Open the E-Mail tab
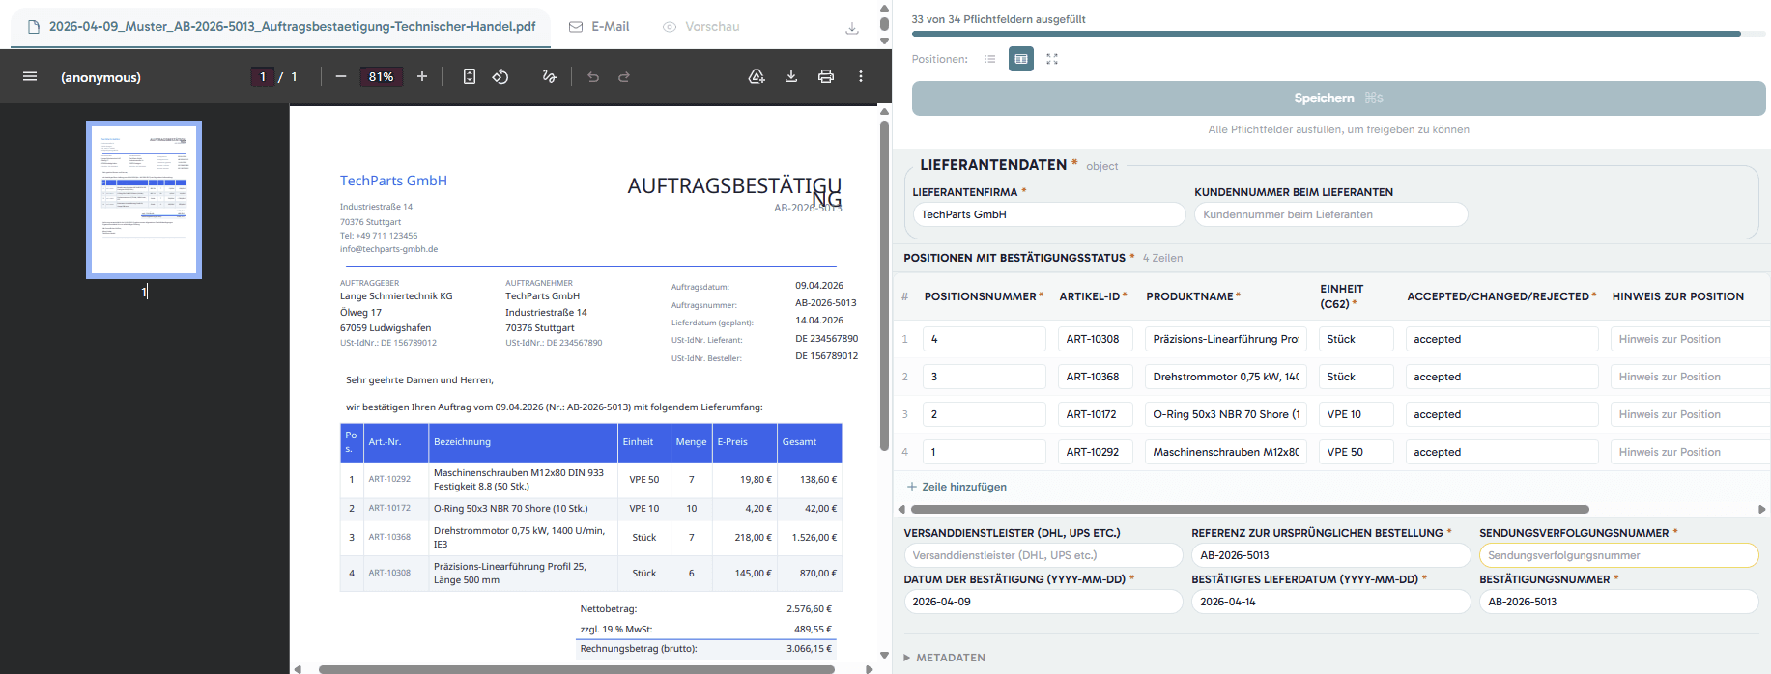The width and height of the screenshot is (1771, 674). click(x=599, y=26)
